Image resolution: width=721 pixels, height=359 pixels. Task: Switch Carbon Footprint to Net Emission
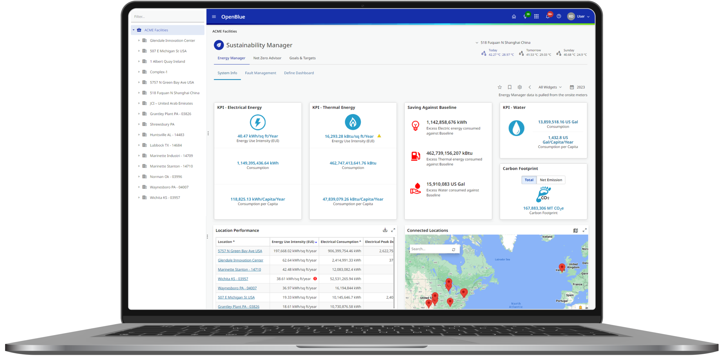(x=551, y=180)
